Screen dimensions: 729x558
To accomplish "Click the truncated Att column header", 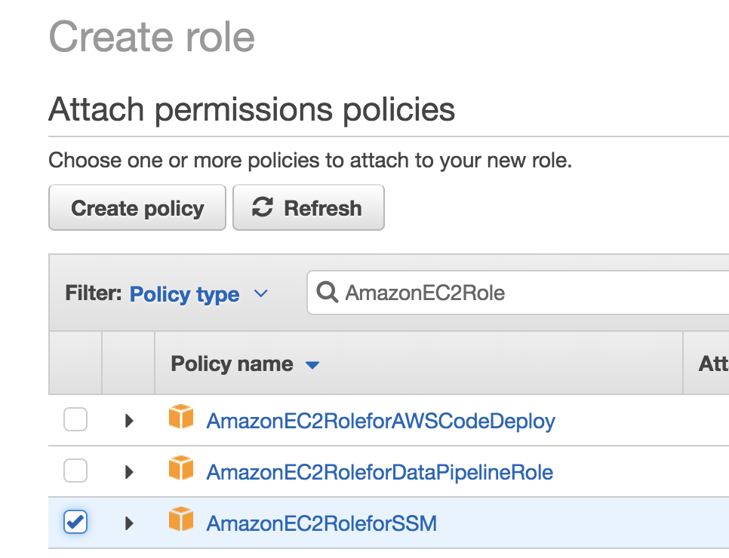I will pos(712,364).
